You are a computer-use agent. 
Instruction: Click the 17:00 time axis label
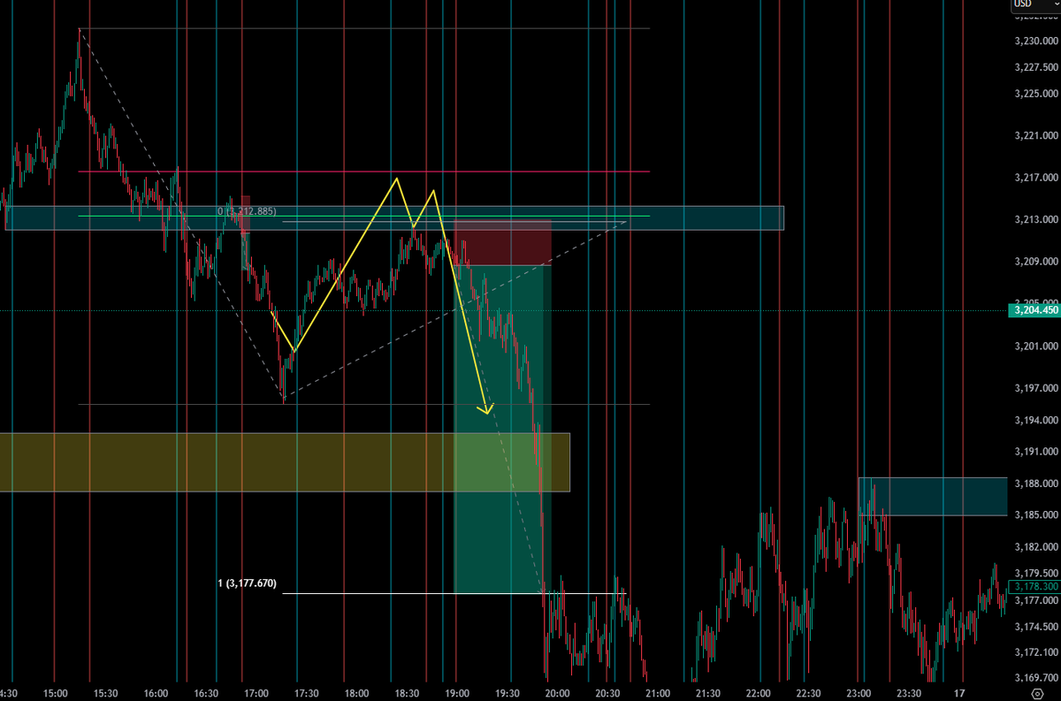click(256, 693)
